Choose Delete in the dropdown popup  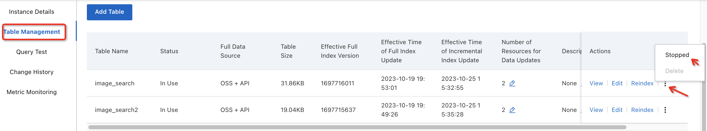click(674, 71)
